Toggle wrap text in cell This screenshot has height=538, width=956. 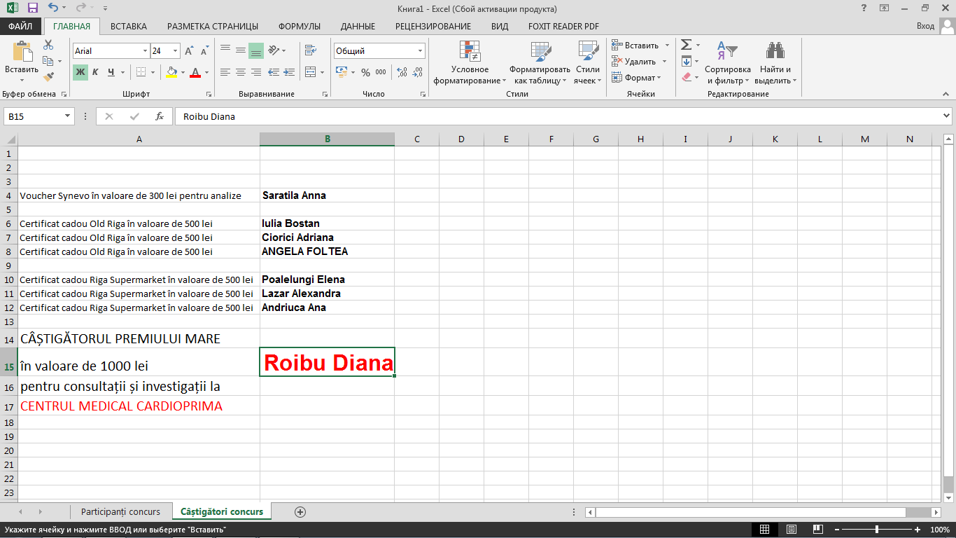tap(309, 50)
